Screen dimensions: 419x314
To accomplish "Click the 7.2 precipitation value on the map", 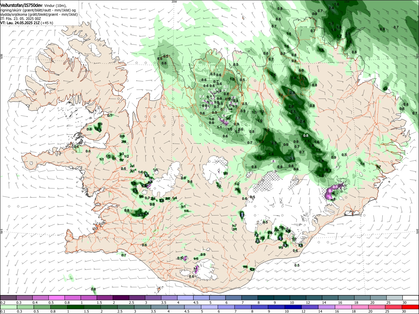I will (x=257, y=235).
